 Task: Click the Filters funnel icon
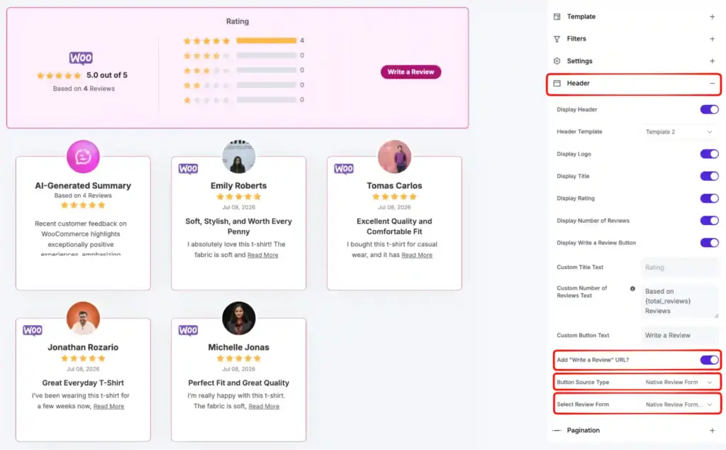557,39
